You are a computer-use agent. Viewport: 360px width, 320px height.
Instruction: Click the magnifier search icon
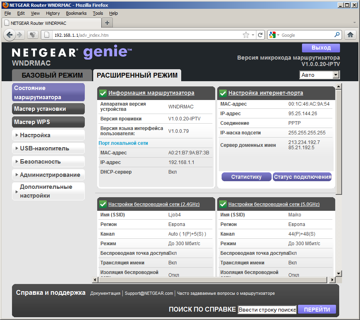coord(337,35)
